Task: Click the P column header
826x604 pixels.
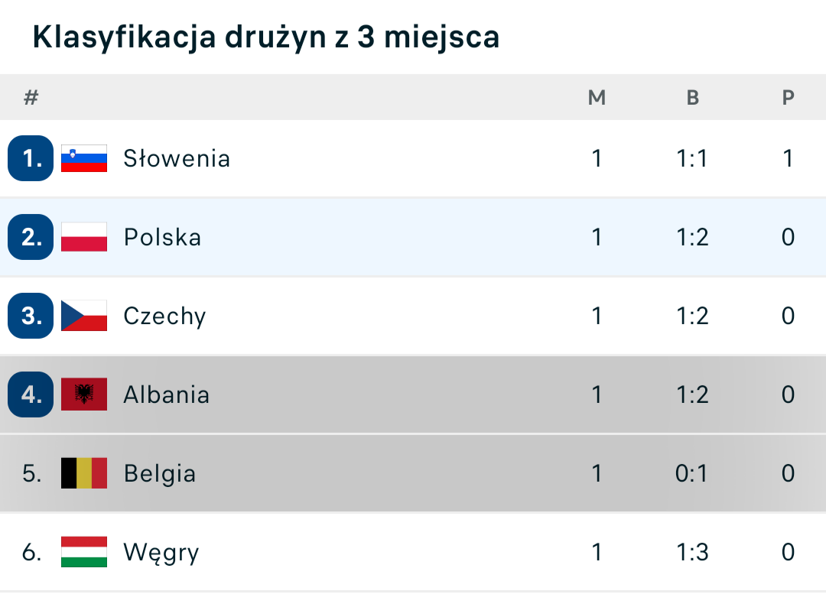Action: [788, 97]
